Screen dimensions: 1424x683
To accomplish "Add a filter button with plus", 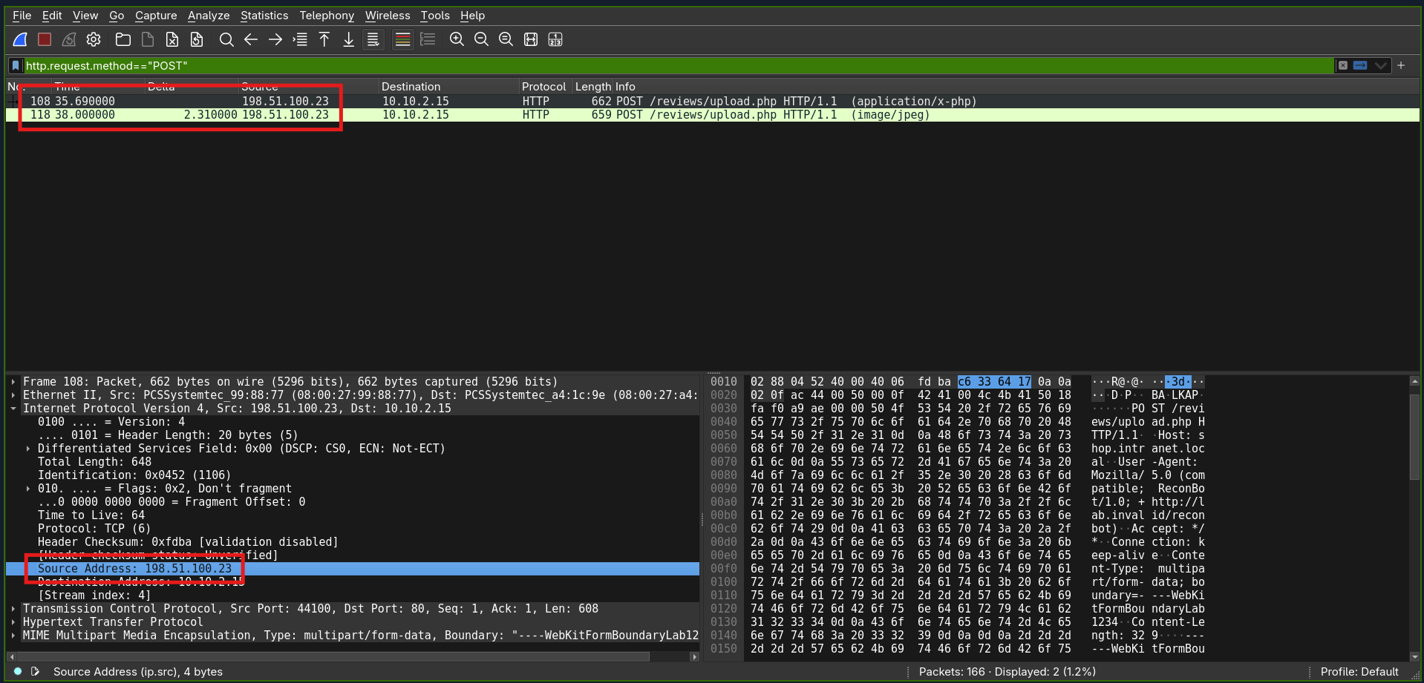I will pyautogui.click(x=1401, y=65).
